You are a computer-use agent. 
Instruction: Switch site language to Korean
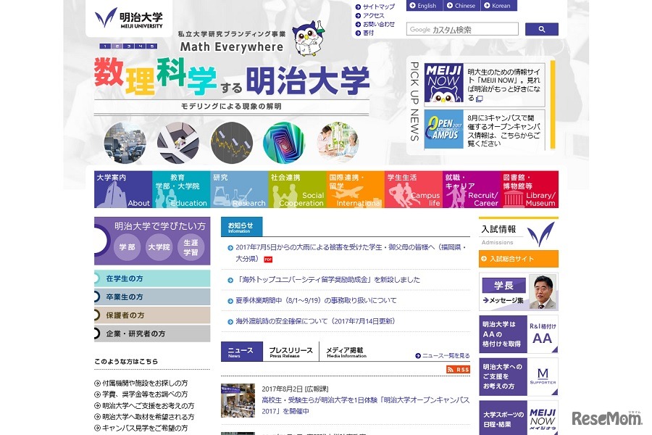point(499,5)
